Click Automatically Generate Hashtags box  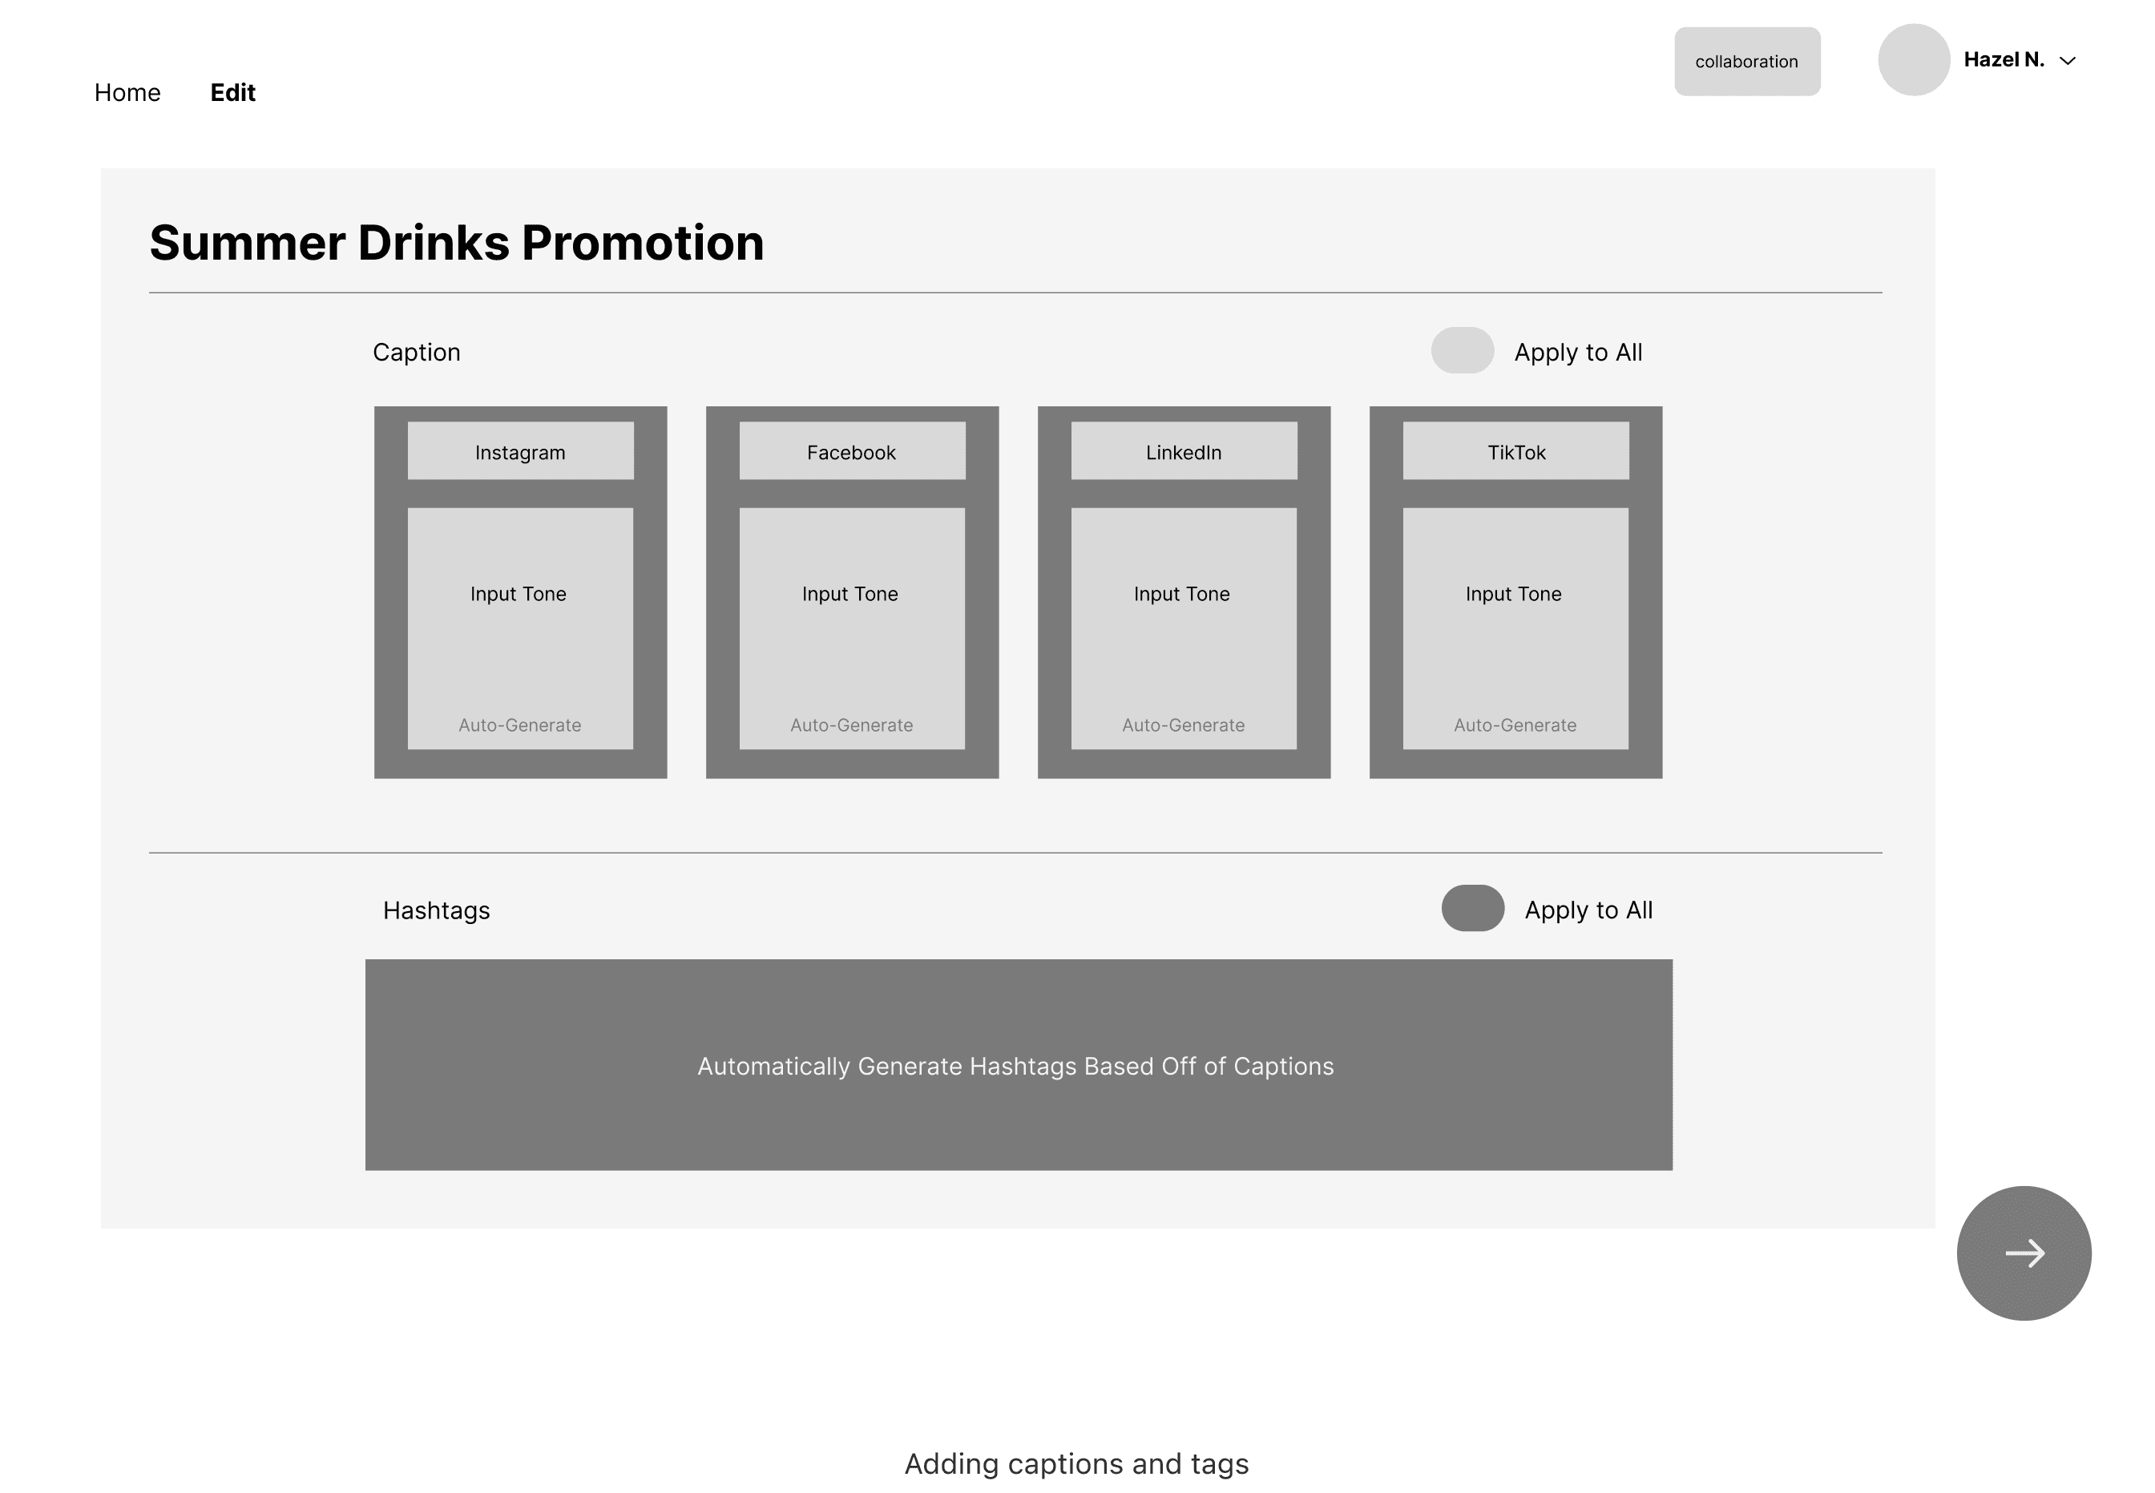click(x=1018, y=1066)
